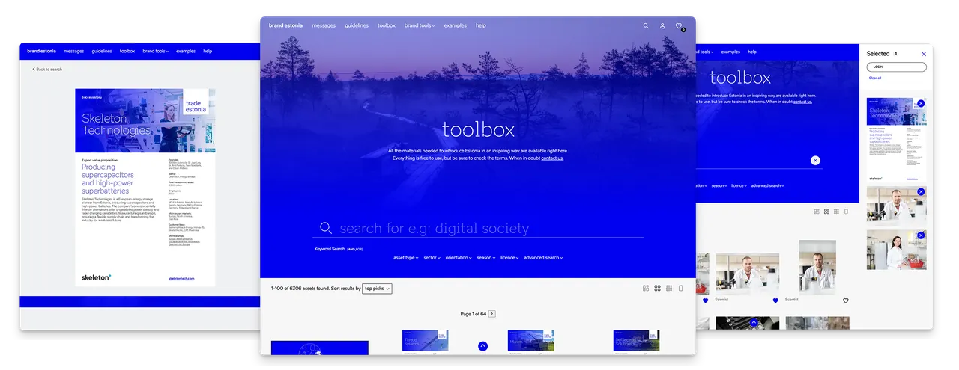Expand the asset type filter in center window
The height and width of the screenshot is (370, 959).
tap(405, 258)
